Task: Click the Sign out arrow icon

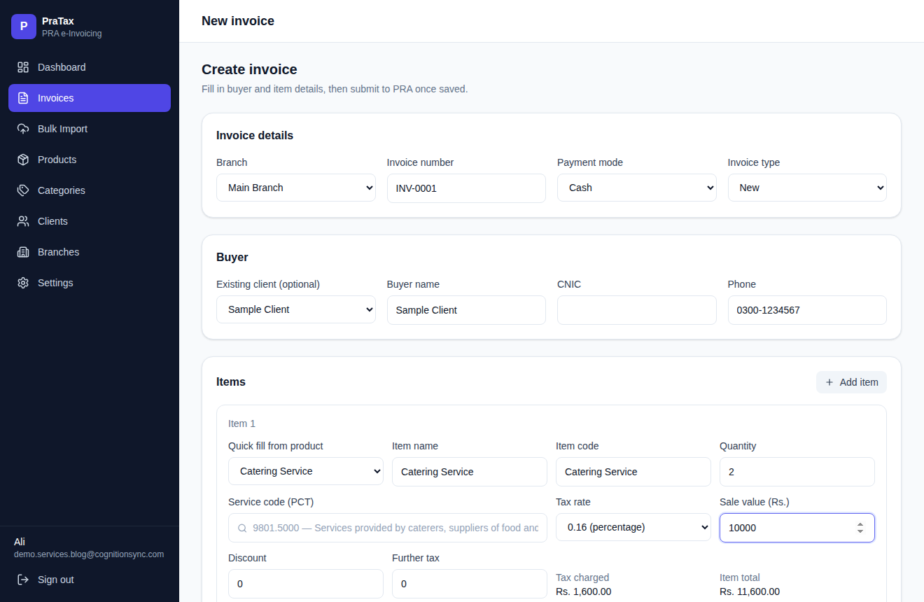Action: (x=23, y=580)
